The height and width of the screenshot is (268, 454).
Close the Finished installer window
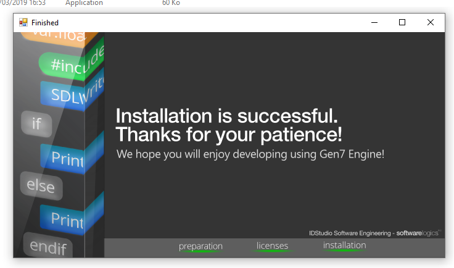tap(431, 23)
